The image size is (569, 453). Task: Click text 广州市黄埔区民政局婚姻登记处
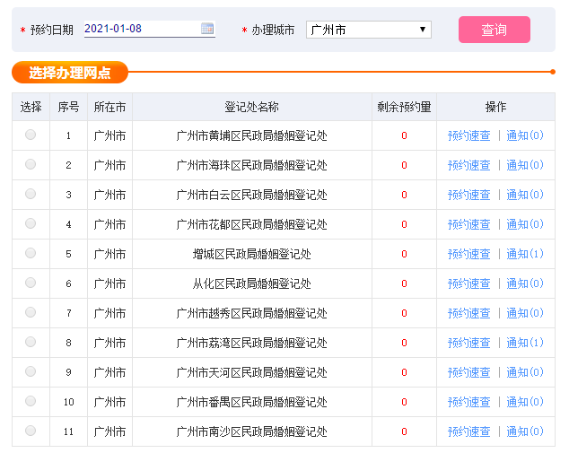click(251, 135)
